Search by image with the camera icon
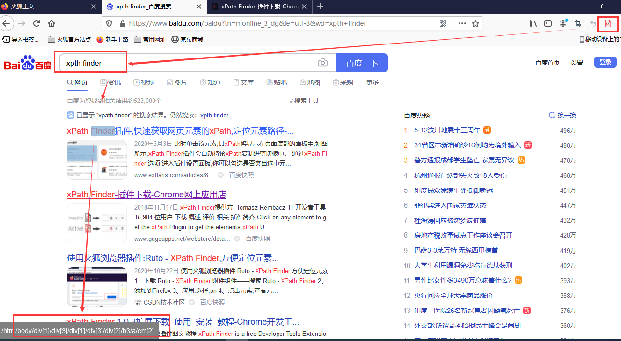This screenshot has height=341, width=621. 323,63
